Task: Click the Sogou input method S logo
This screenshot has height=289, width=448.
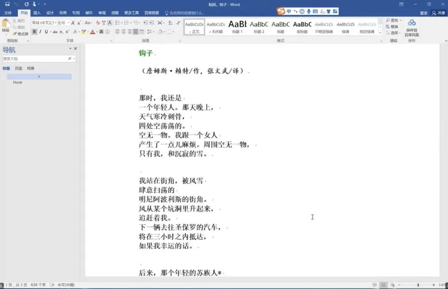Action: point(280,11)
